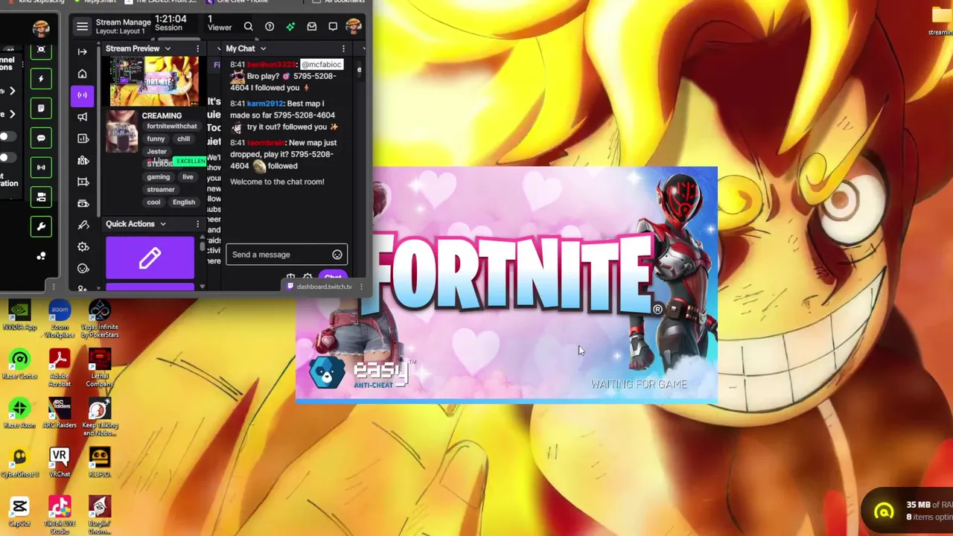Open Lethal Company desktop shortcut
Viewport: 953px width, 536px height.
pos(99,368)
